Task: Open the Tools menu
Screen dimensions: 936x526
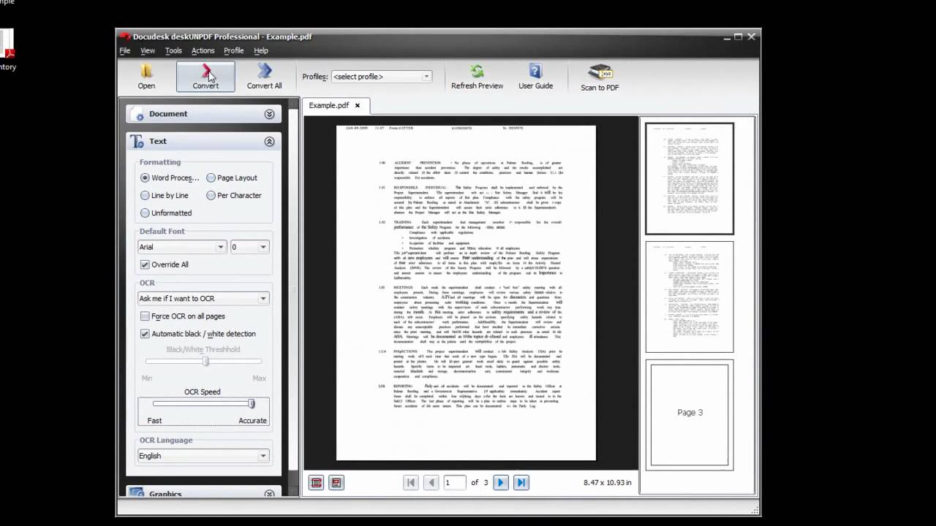Action: tap(173, 50)
